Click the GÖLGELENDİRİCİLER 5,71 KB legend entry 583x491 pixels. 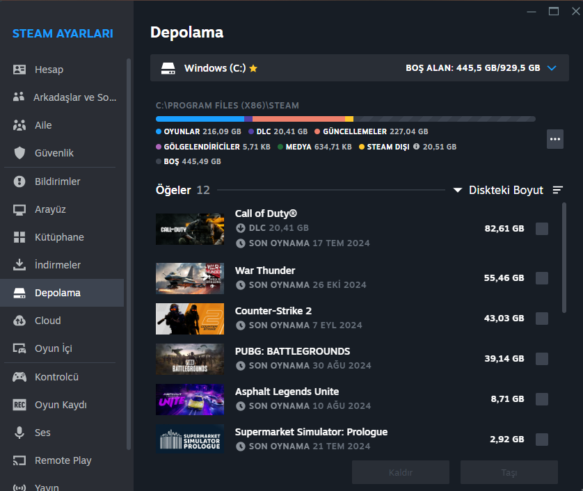point(213,147)
